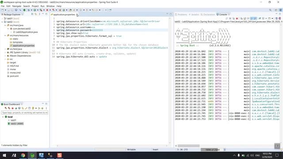Click the red Terminate icon in main toolbar
This screenshot has width=283, height=159.
[47, 10]
